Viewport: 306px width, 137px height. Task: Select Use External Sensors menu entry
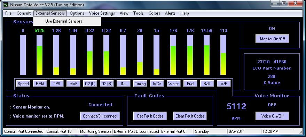[67, 21]
